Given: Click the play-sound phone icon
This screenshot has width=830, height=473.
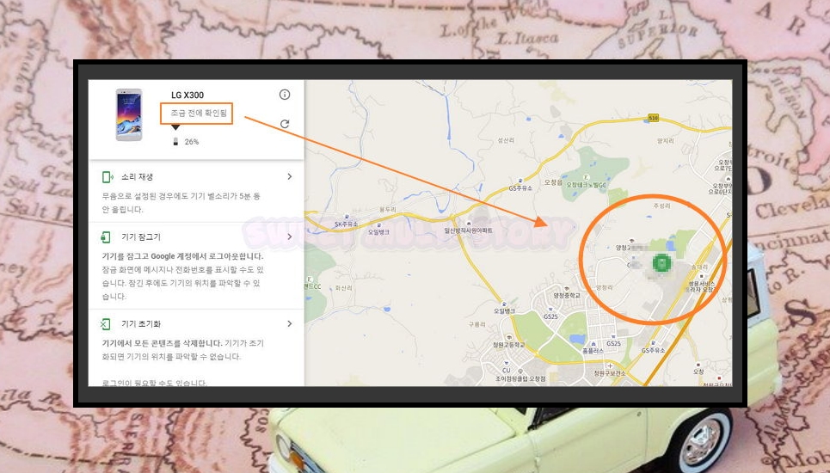Looking at the screenshot, I should tap(108, 176).
